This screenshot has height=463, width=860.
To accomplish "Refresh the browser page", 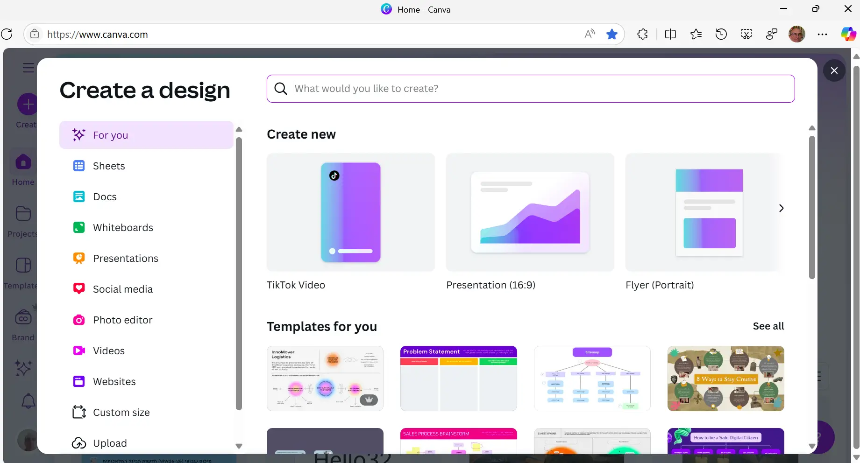I will (7, 34).
